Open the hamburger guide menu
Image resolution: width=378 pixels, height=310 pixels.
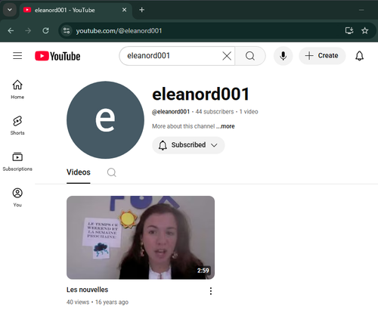pos(17,56)
